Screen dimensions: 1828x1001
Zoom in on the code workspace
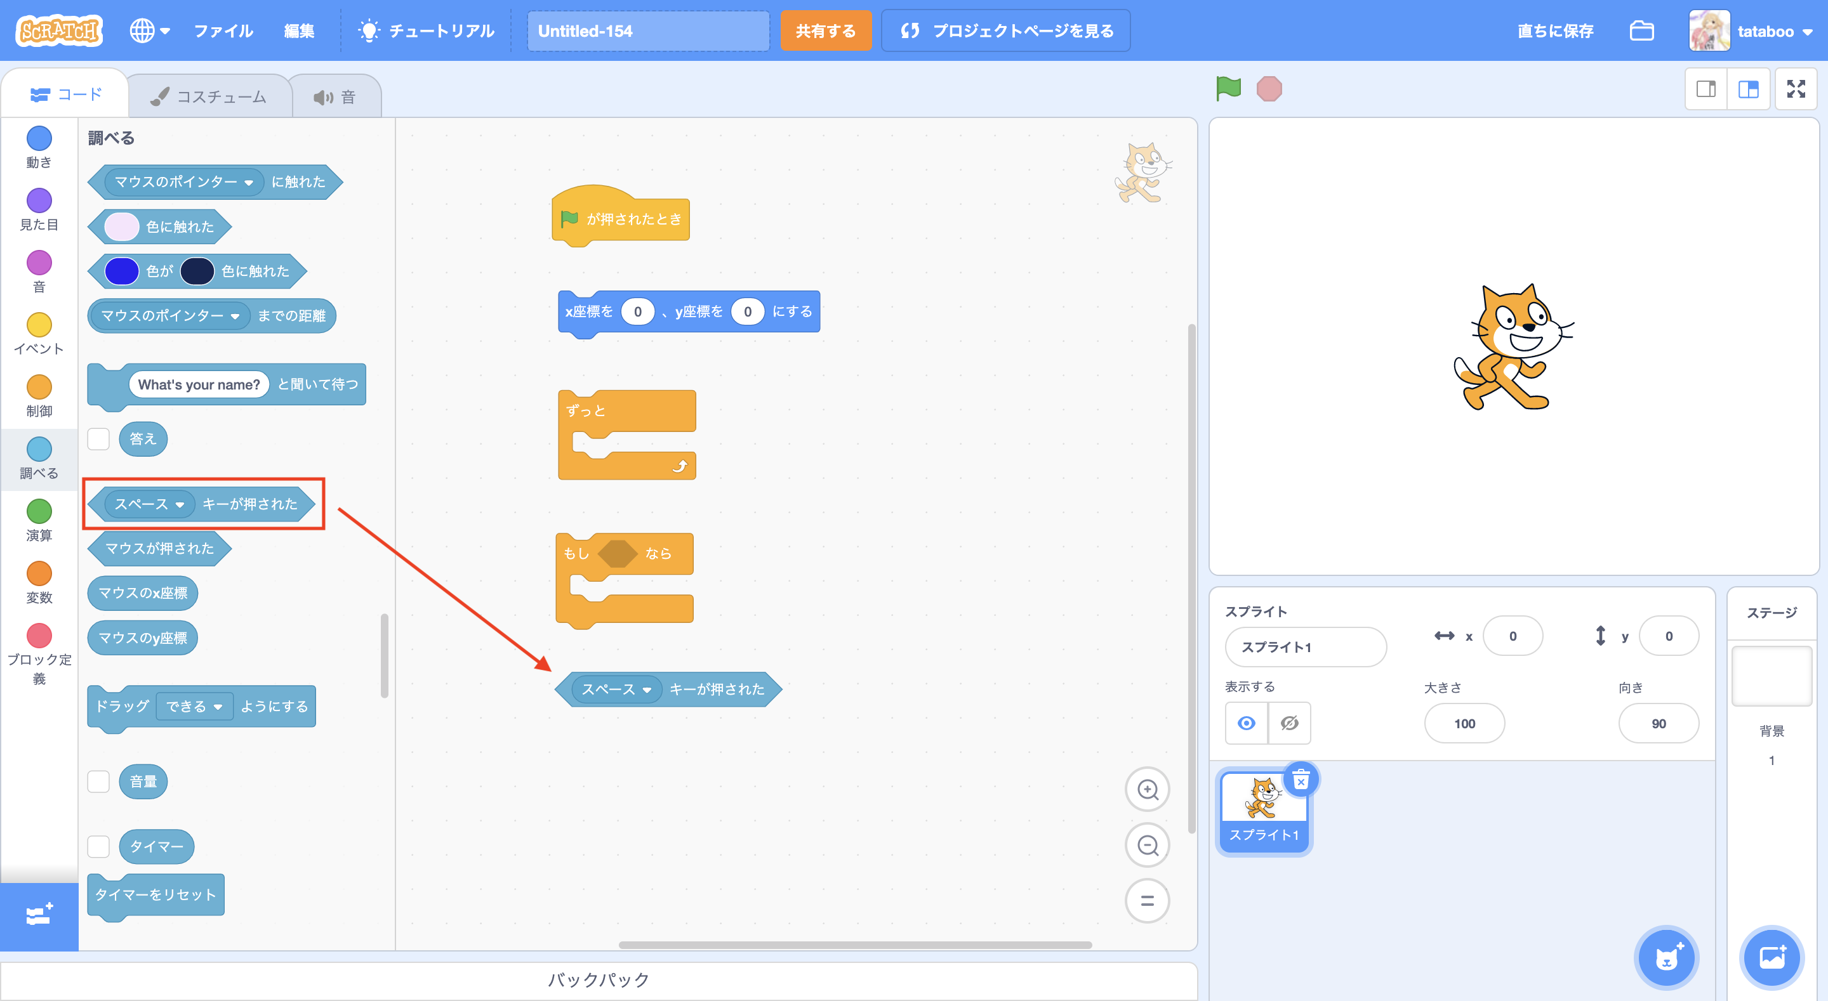coord(1147,790)
